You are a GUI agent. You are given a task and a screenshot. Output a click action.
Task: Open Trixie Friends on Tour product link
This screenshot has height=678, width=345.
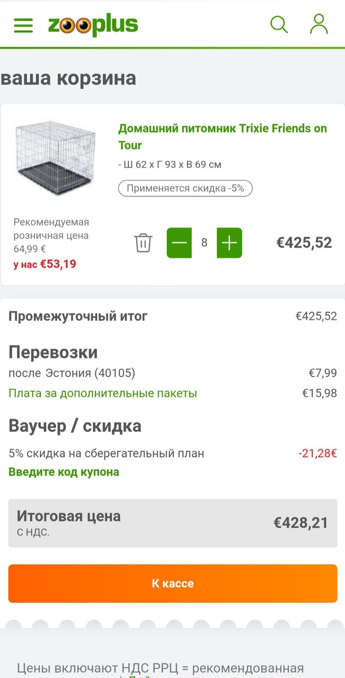click(x=222, y=136)
